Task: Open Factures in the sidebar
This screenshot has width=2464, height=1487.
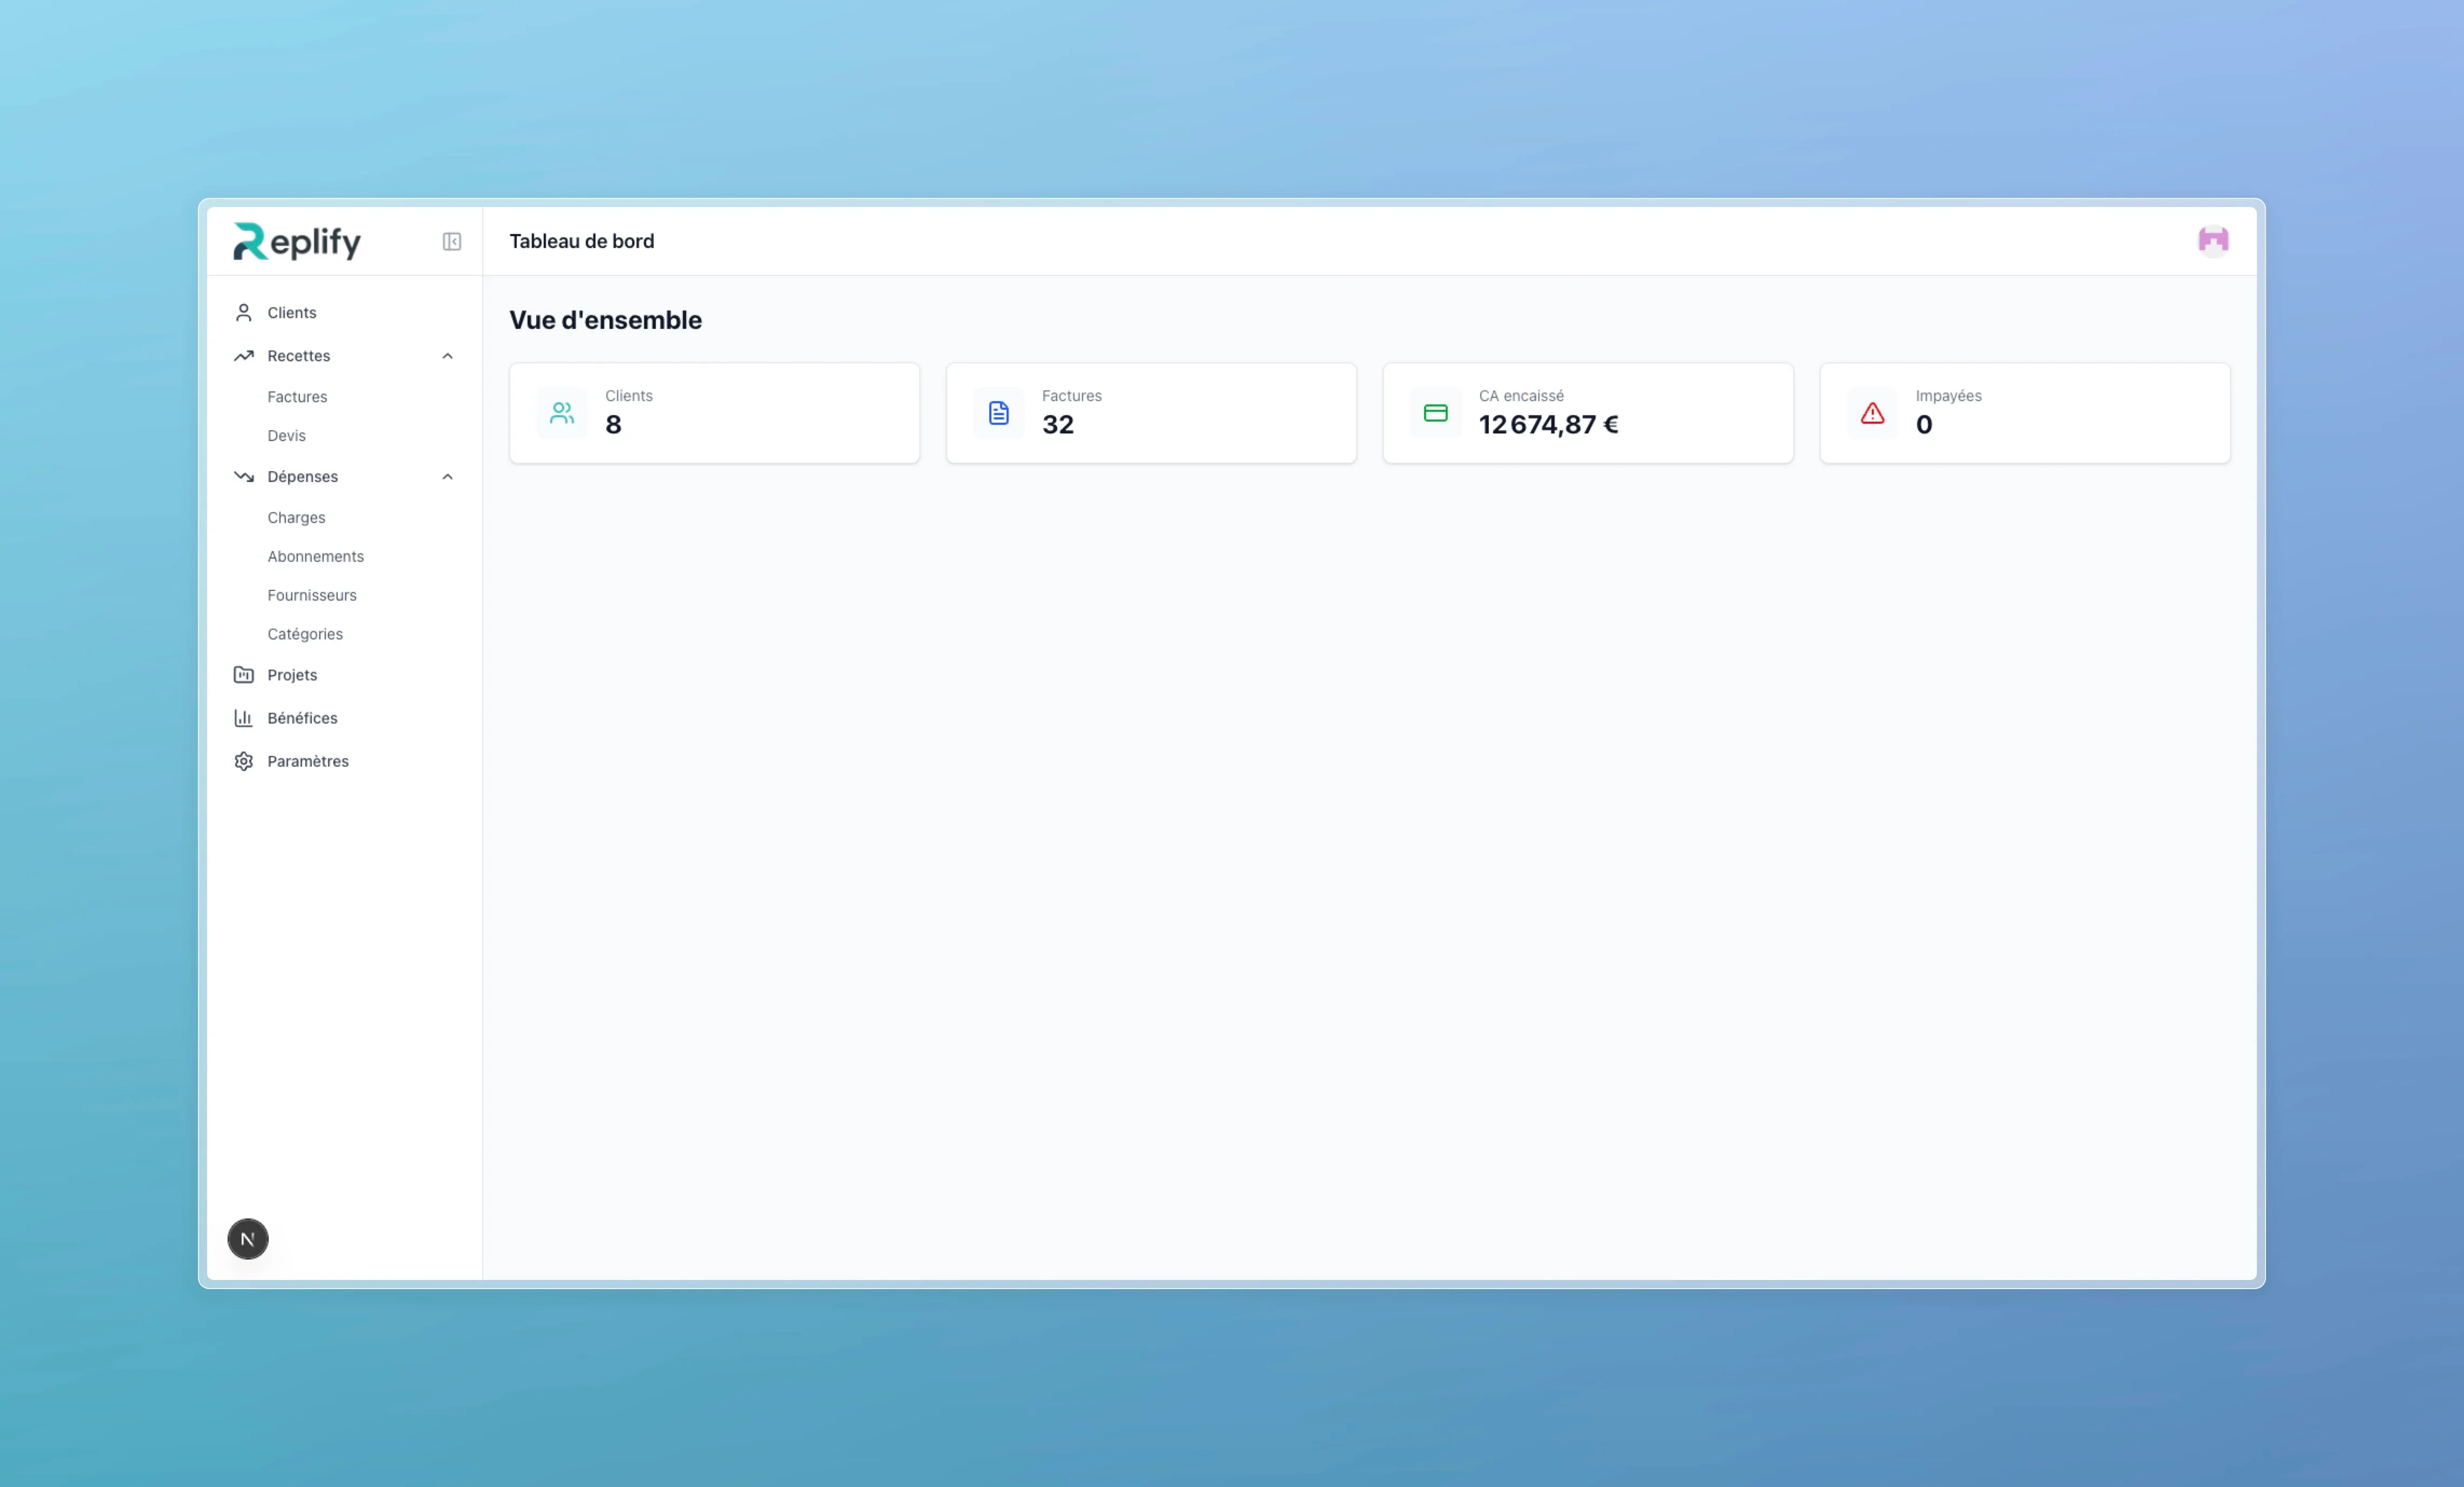Action: pos(297,397)
